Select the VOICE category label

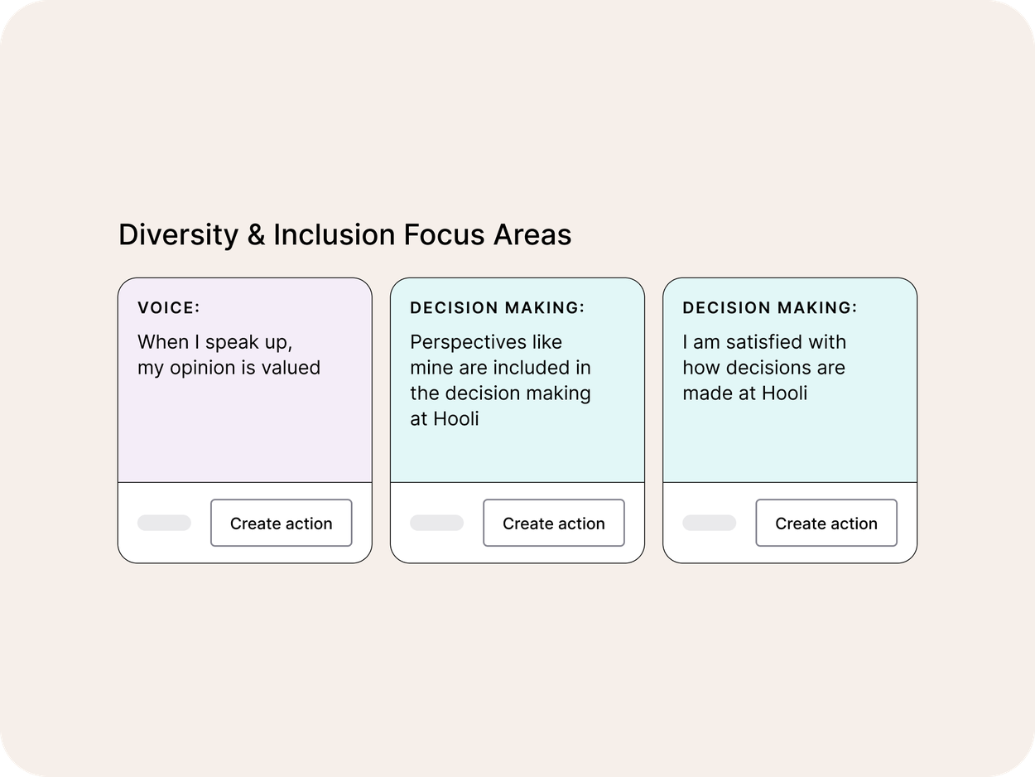[x=170, y=307]
